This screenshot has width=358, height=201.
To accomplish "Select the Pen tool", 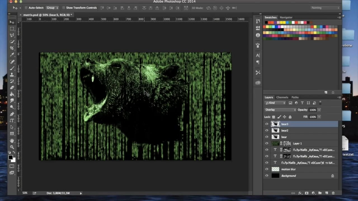I will click(x=12, y=114).
